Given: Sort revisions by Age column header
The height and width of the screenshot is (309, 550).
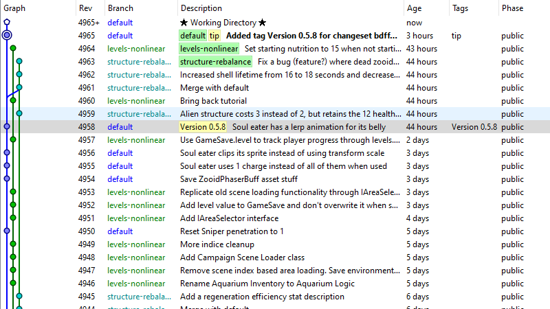Looking at the screenshot, I should click(x=414, y=8).
